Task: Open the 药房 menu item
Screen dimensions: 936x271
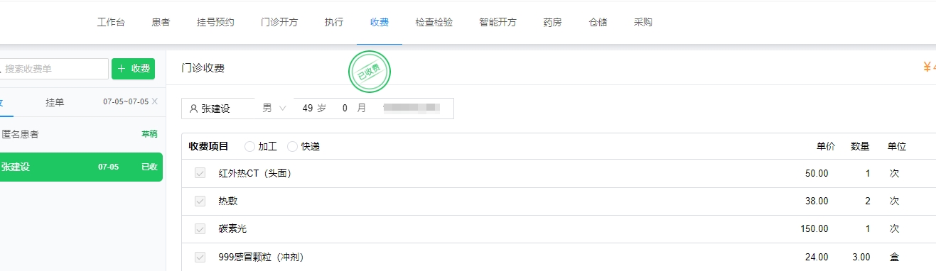Action: tap(552, 22)
